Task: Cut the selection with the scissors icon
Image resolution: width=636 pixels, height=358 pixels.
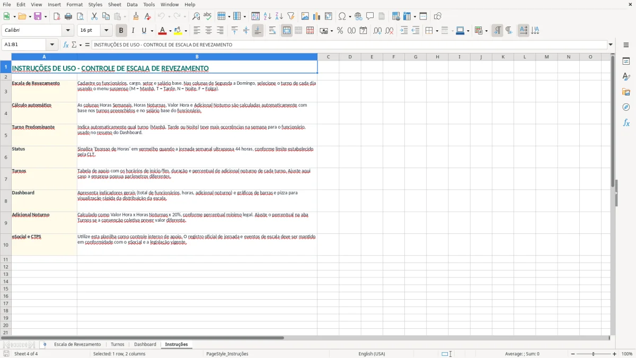Action: pyautogui.click(x=94, y=16)
